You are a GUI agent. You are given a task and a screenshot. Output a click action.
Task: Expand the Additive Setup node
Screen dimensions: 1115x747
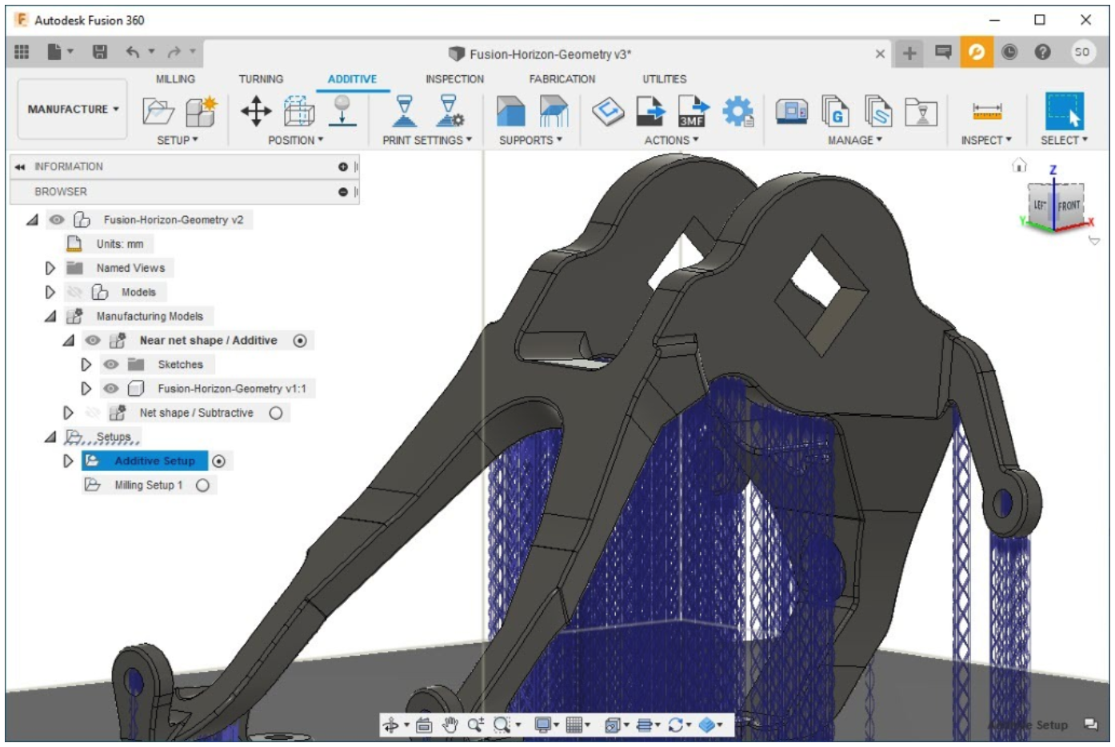(x=68, y=461)
